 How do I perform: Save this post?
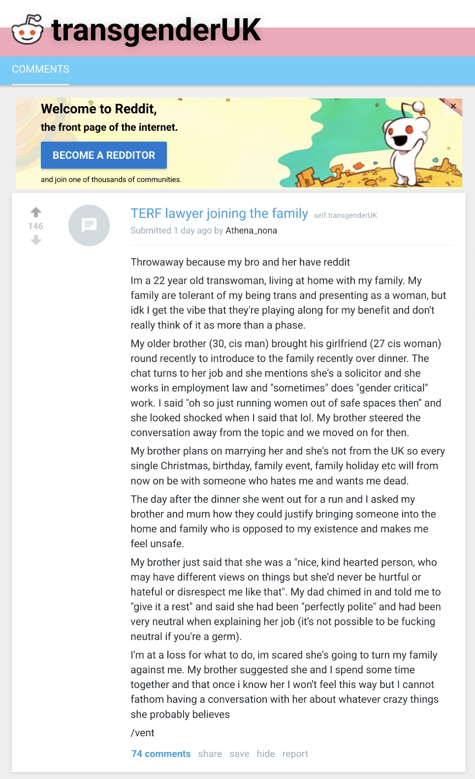(239, 754)
